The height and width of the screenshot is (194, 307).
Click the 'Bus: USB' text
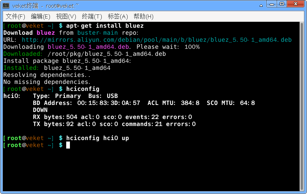(x=103, y=96)
